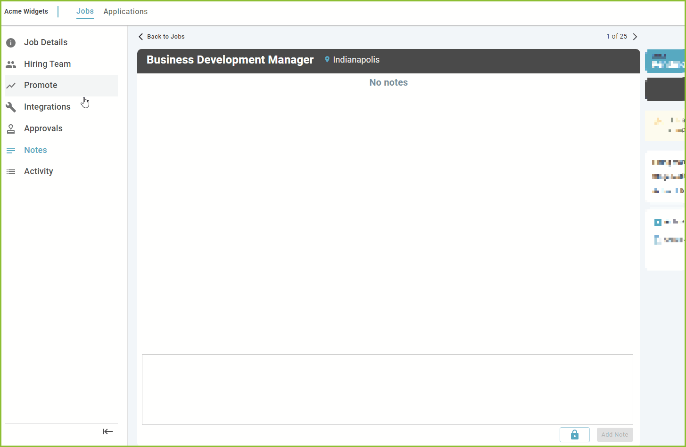Viewport: 686px width, 447px height.
Task: Collapse the sidebar with the arrow icon
Action: tap(107, 431)
